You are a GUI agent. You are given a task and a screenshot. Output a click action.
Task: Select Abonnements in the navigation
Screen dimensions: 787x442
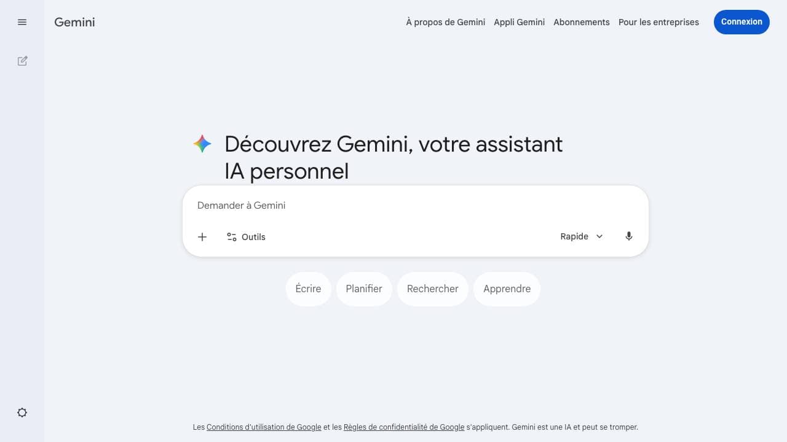point(581,22)
